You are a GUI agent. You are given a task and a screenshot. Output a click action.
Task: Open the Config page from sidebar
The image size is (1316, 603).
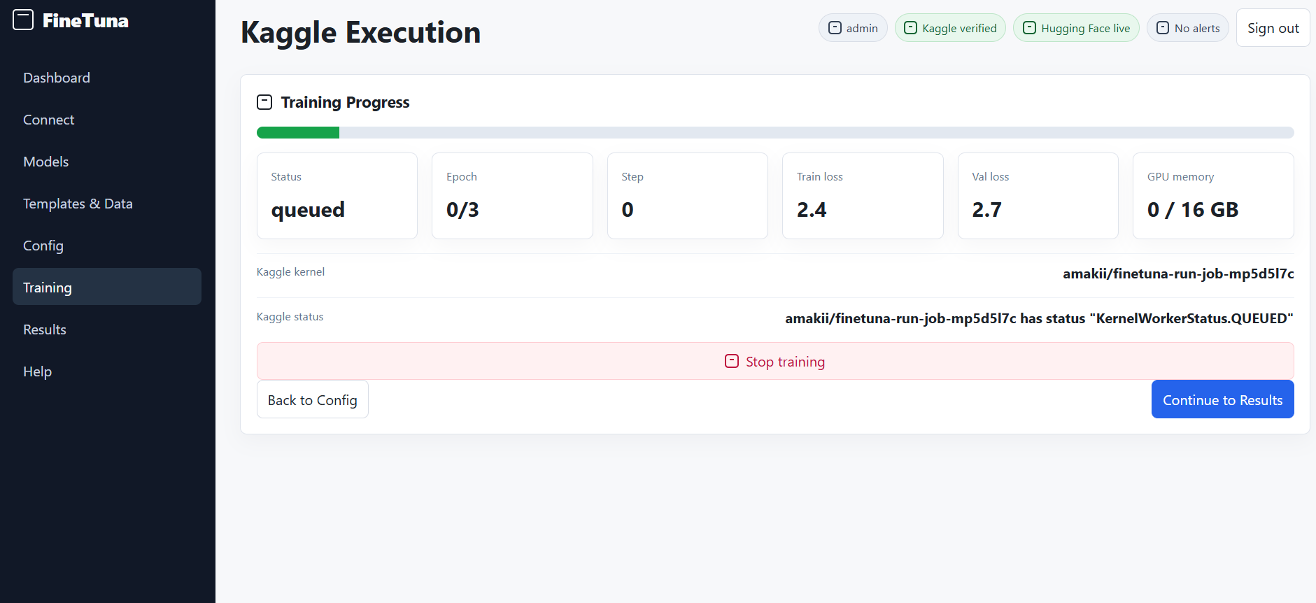pyautogui.click(x=107, y=246)
